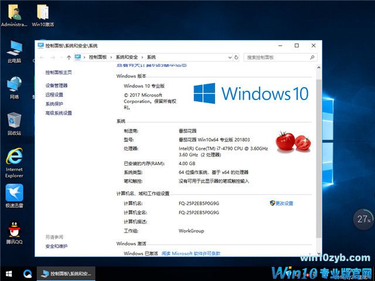Screen dimensions: 375x281
Task: Click the up-arrow navigation button
Action: point(69,57)
